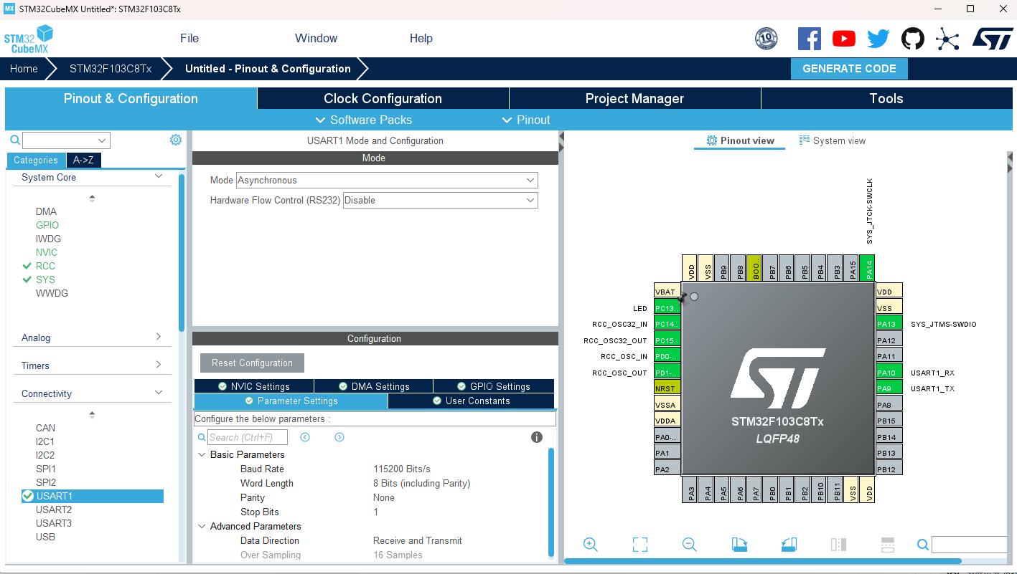Select the PA9 USART1_TX pin

click(x=889, y=388)
